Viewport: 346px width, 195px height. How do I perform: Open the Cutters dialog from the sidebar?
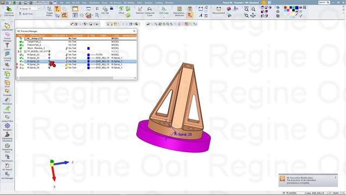click(7, 47)
